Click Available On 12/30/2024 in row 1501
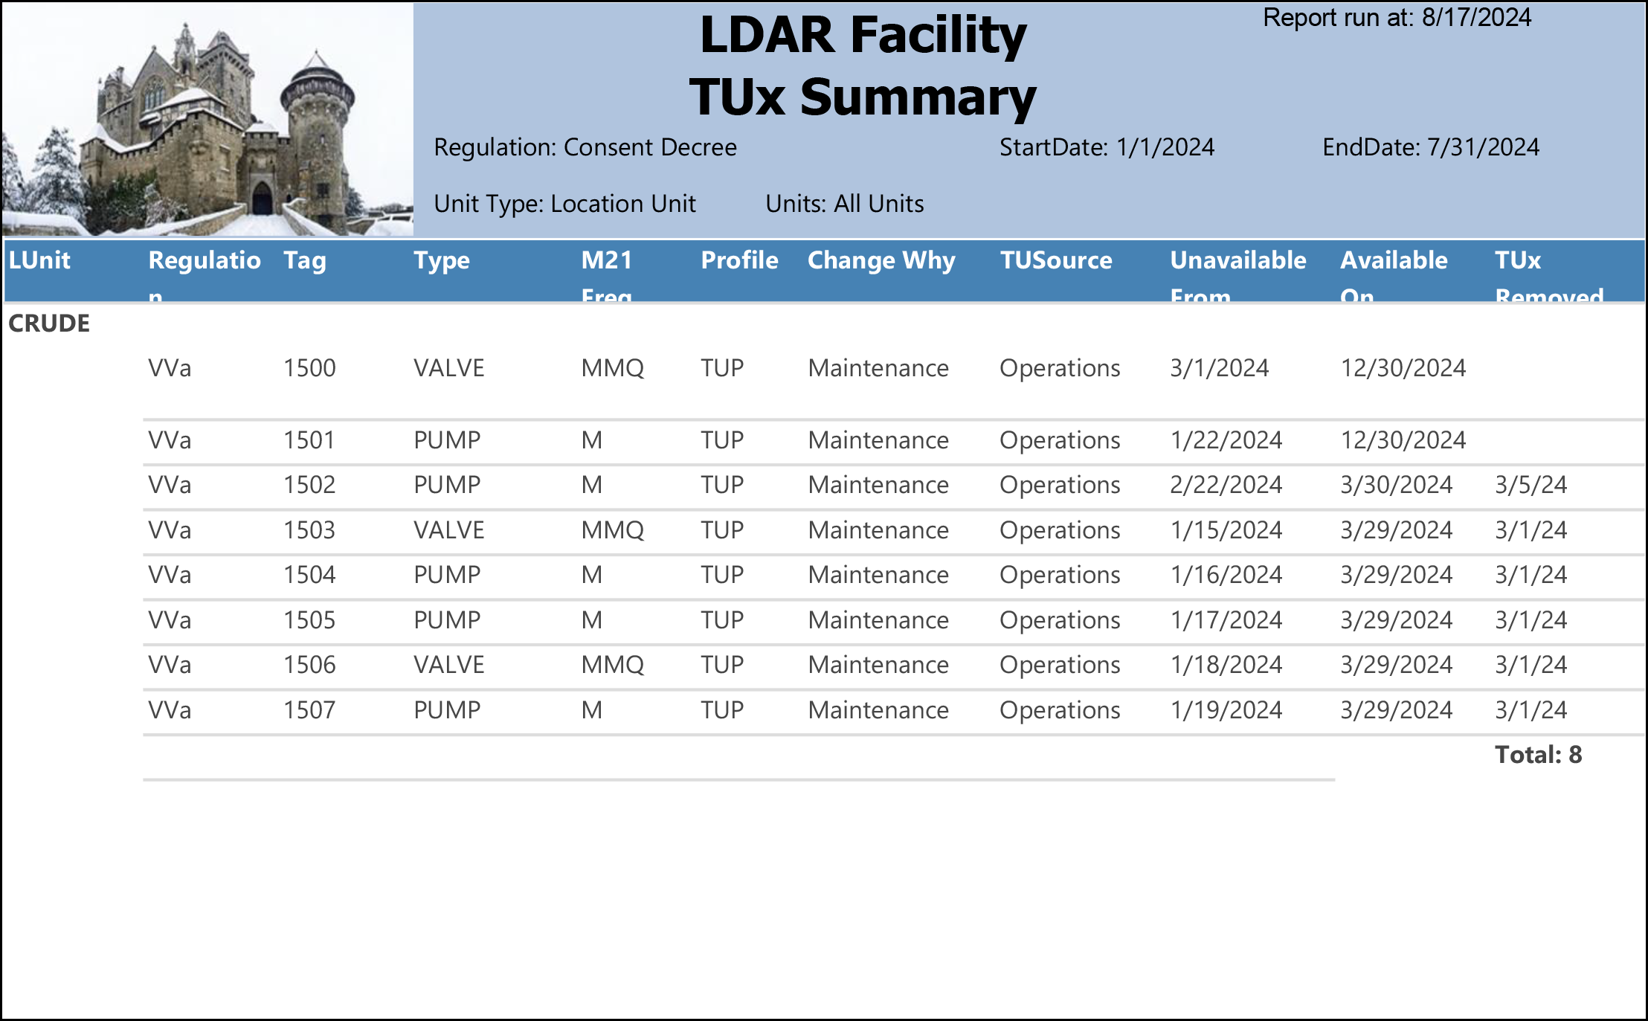The width and height of the screenshot is (1648, 1021). 1403,440
